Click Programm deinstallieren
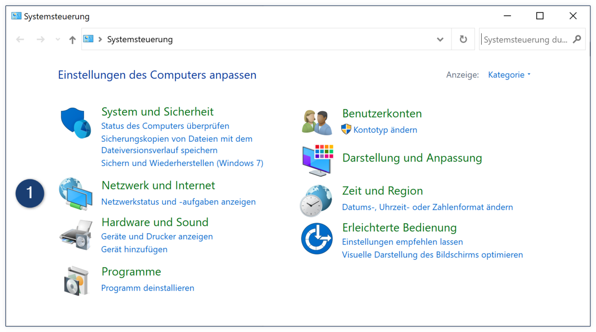This screenshot has width=596, height=332. click(148, 288)
